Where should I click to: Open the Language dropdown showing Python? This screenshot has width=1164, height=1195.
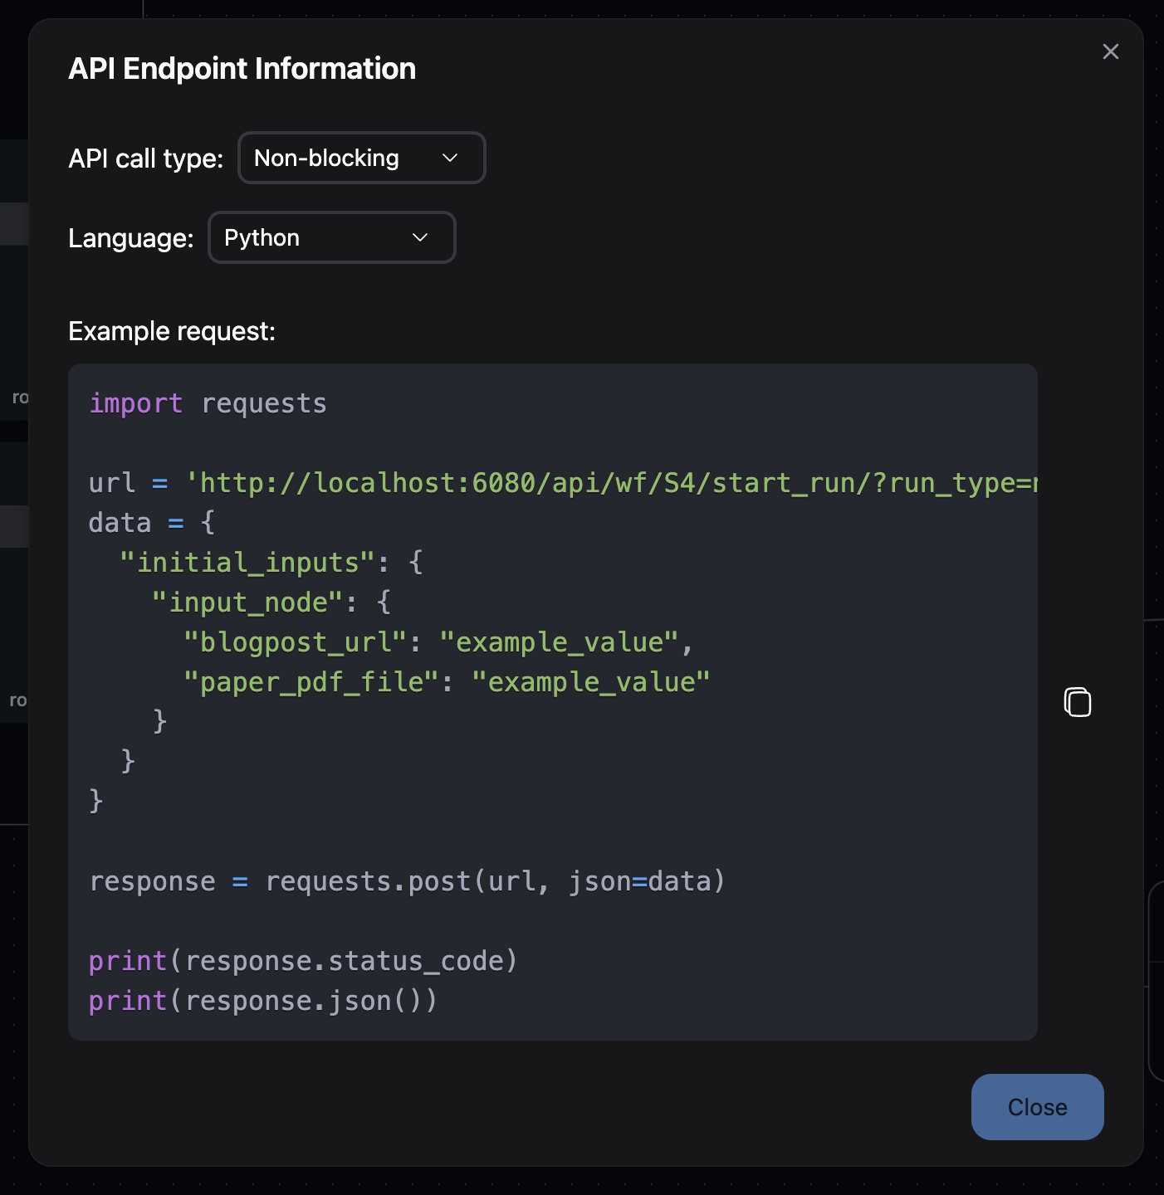click(332, 237)
